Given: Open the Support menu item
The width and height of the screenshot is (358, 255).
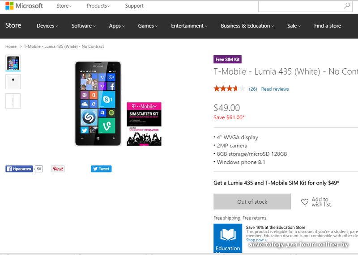Looking at the screenshot, I should [x=134, y=6].
